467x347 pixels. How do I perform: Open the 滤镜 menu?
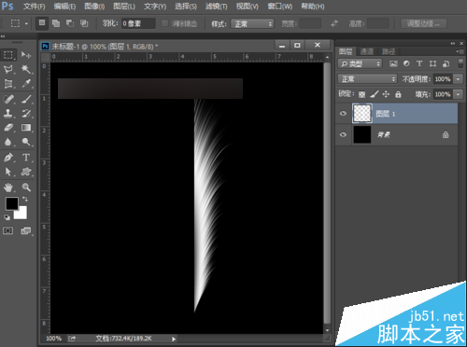(x=217, y=7)
